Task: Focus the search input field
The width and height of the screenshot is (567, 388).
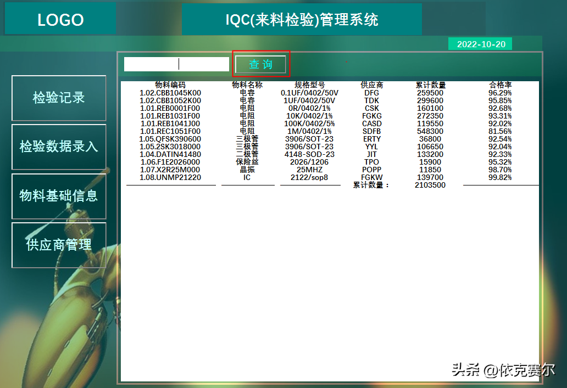Action: click(176, 64)
